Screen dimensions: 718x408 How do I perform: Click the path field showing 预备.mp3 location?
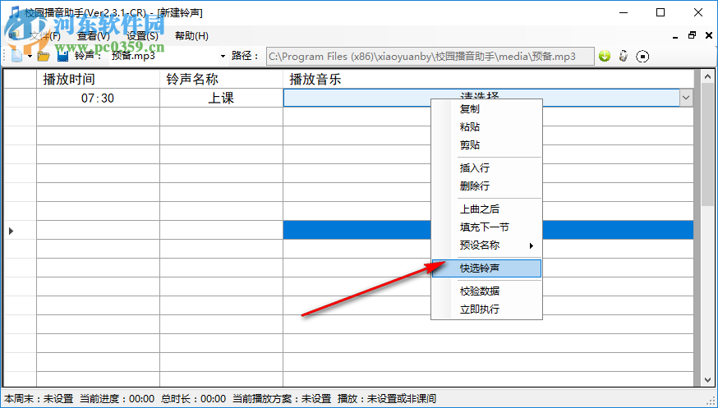[x=430, y=57]
